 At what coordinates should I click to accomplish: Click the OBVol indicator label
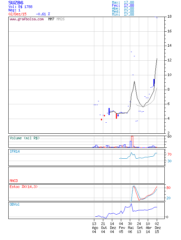click(15, 204)
